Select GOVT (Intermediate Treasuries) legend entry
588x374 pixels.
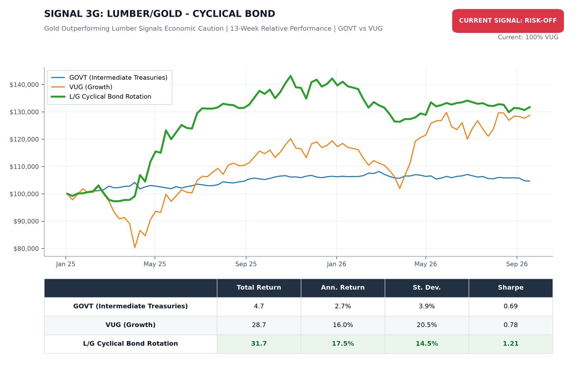[x=109, y=78]
